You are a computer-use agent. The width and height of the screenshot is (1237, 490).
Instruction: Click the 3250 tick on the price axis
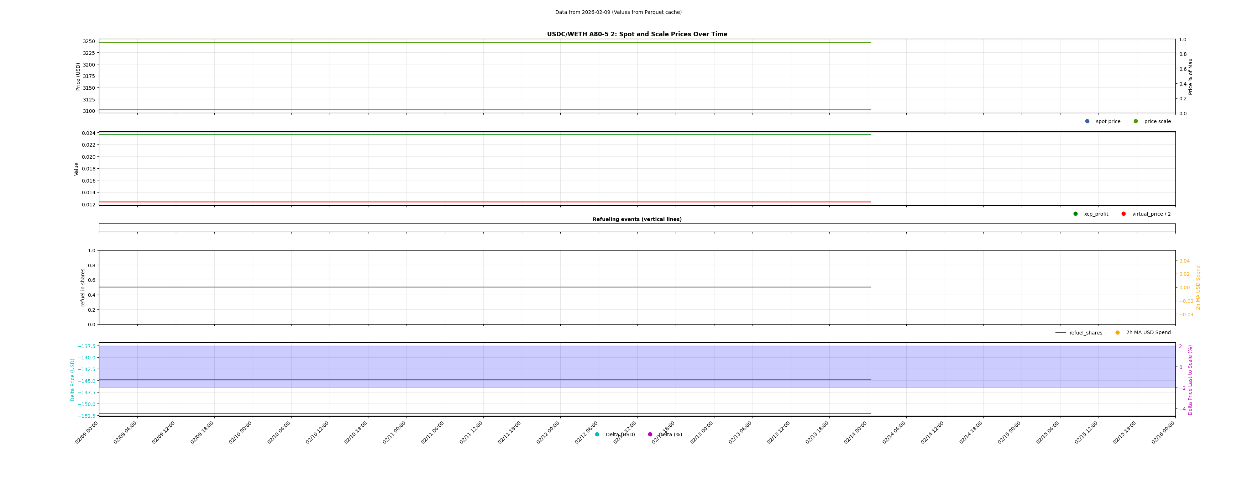[x=89, y=42]
